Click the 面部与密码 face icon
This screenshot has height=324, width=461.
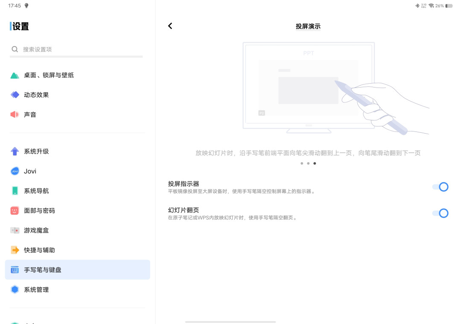pos(15,210)
